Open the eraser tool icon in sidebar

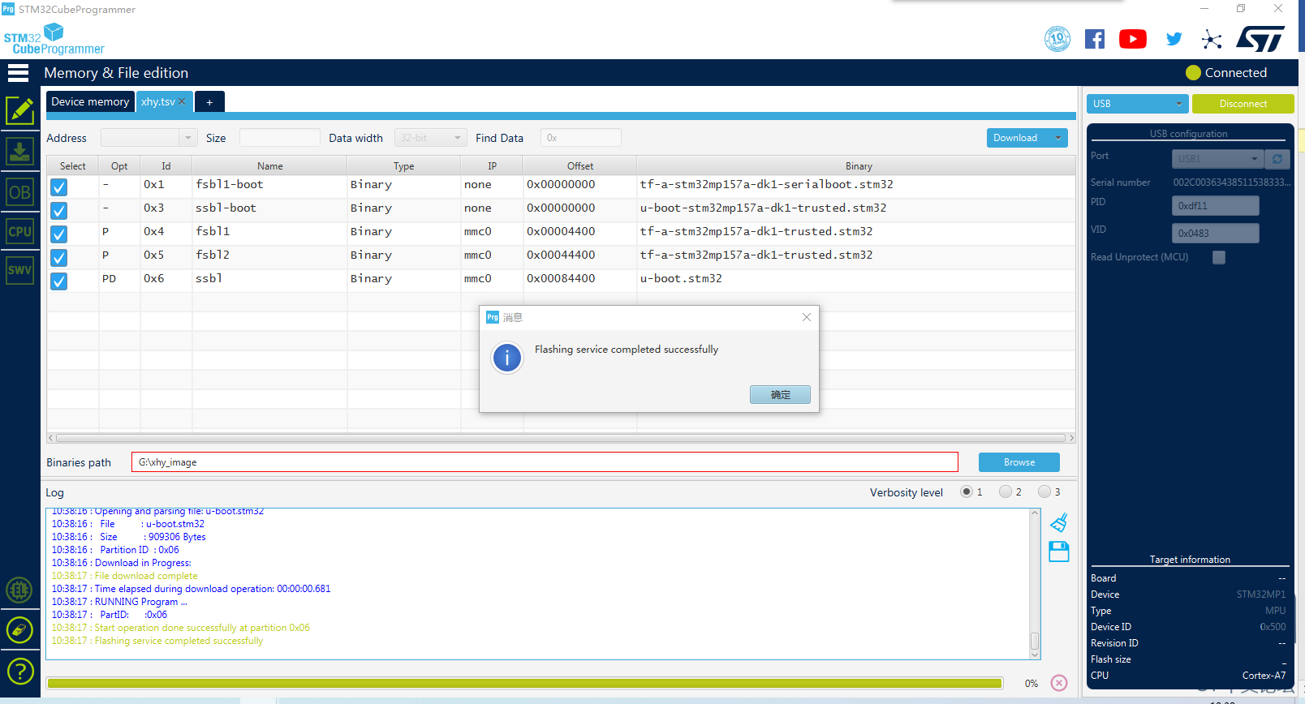[19, 630]
